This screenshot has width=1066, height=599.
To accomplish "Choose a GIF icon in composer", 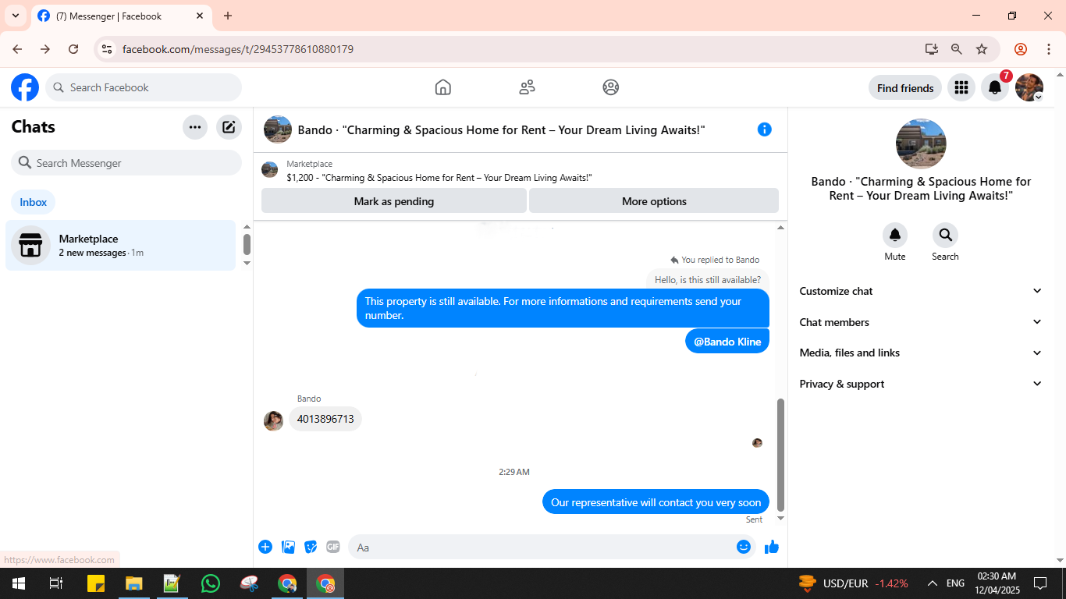I will pyautogui.click(x=333, y=547).
